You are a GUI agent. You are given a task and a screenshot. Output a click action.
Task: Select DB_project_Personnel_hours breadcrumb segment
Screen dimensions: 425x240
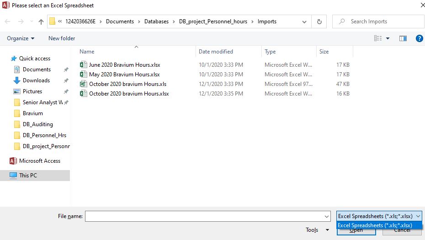(x=213, y=21)
